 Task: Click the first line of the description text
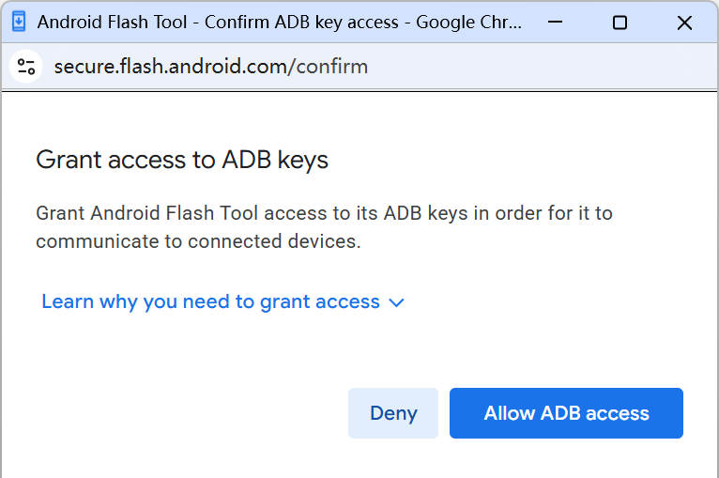(324, 213)
